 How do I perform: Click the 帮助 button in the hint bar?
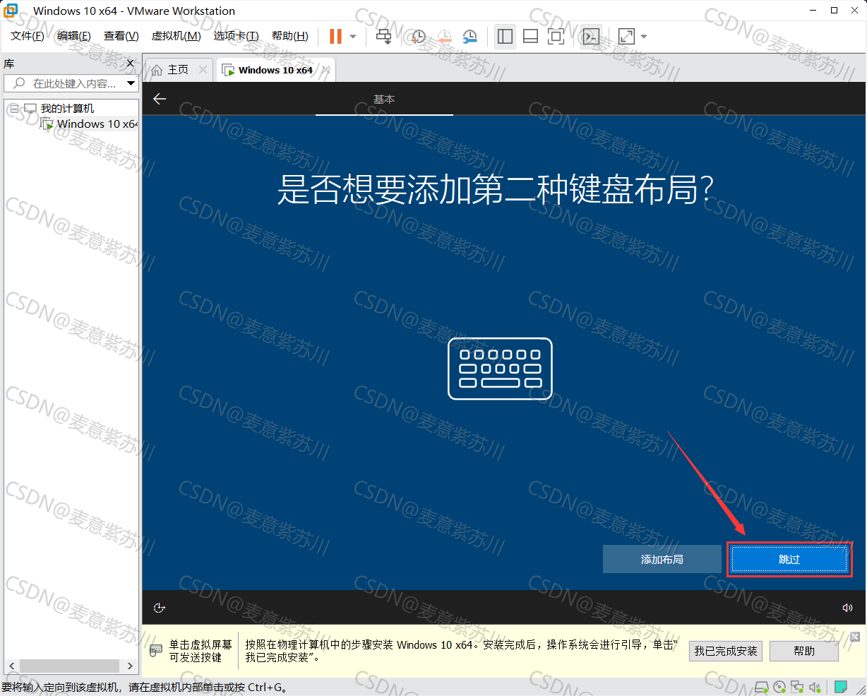coord(804,651)
